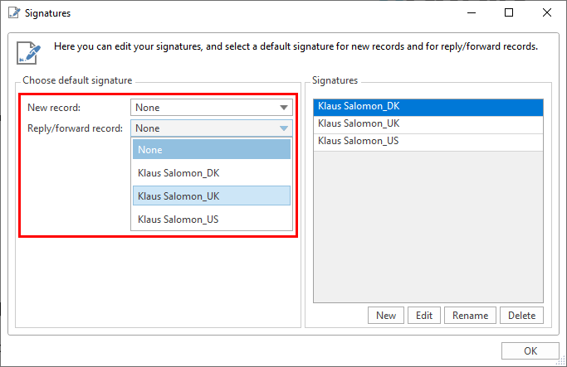Image resolution: width=567 pixels, height=367 pixels.
Task: Maximize the Signatures dialog window
Action: [509, 13]
